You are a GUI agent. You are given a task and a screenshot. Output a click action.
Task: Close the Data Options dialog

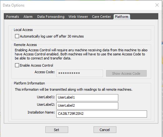tap(157, 5)
